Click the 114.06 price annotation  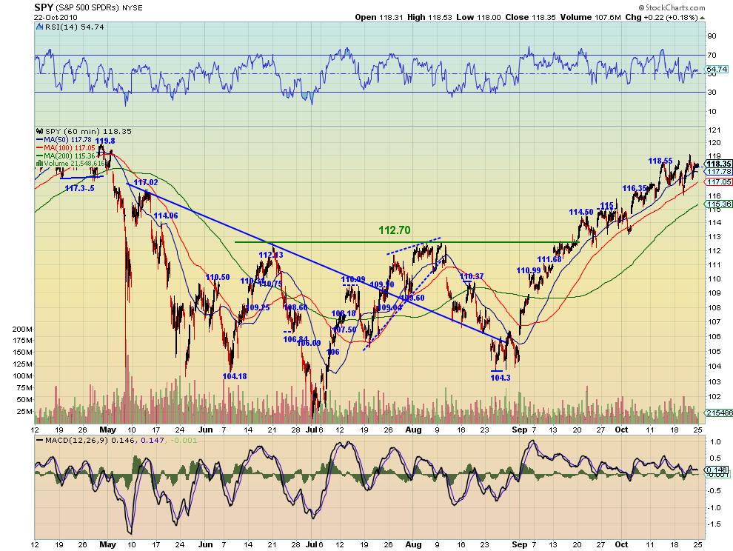pos(166,216)
